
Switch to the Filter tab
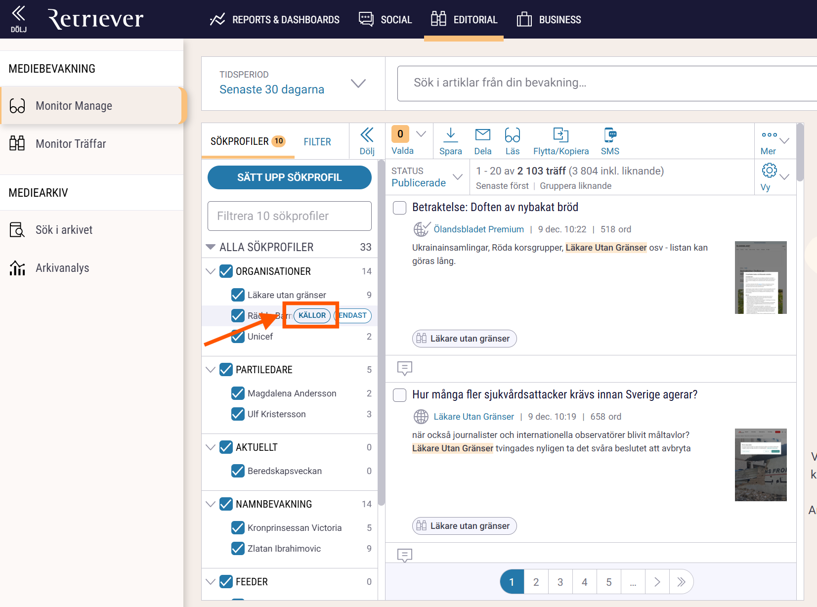click(x=317, y=142)
